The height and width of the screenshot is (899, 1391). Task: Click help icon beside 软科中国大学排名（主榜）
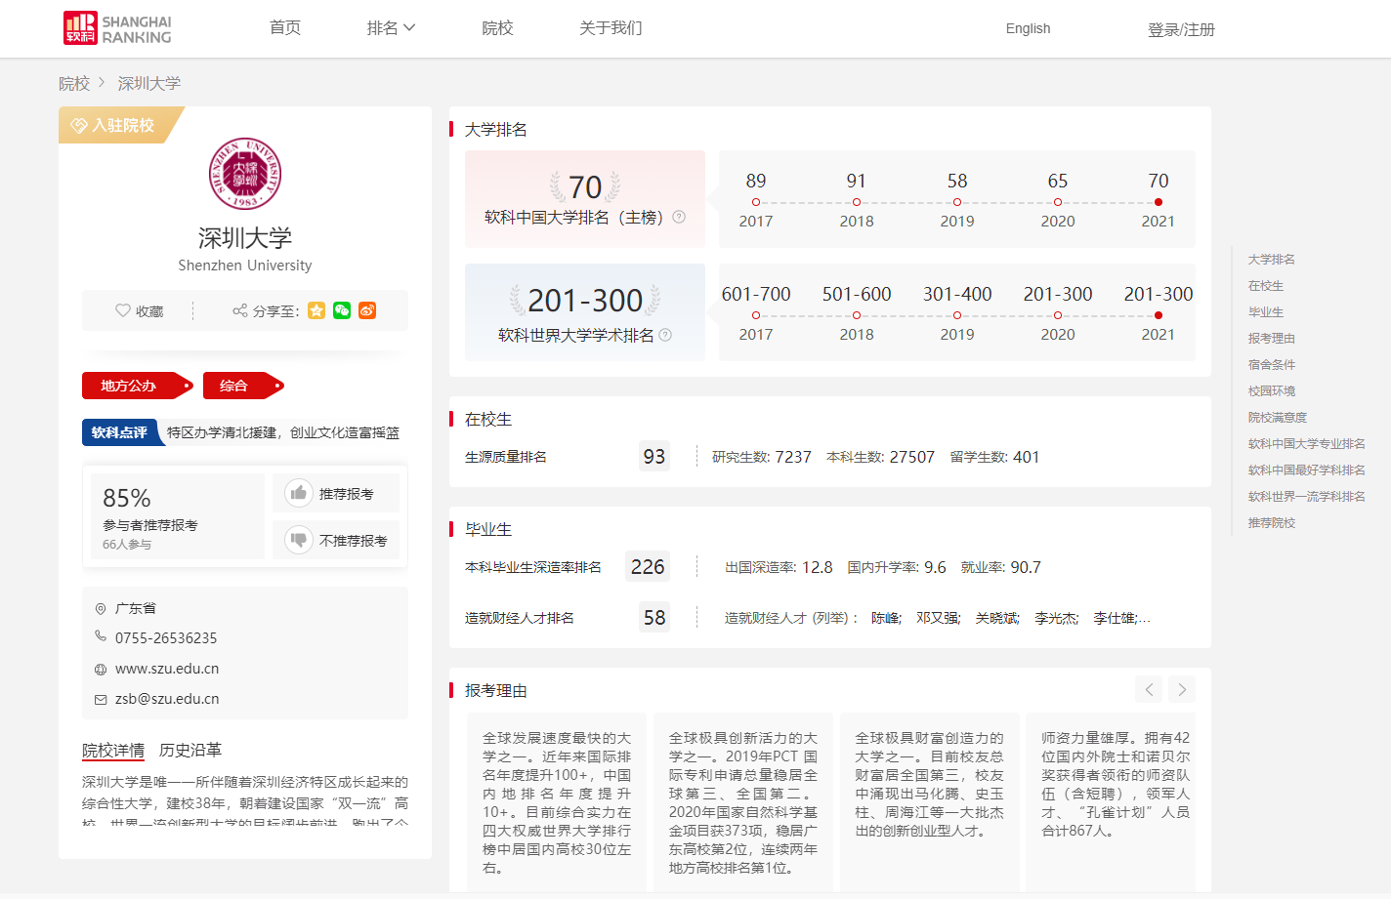pos(679,217)
